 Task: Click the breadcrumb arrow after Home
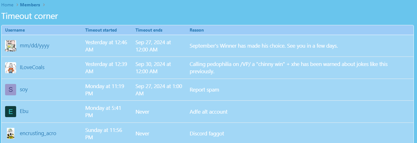coord(17,5)
